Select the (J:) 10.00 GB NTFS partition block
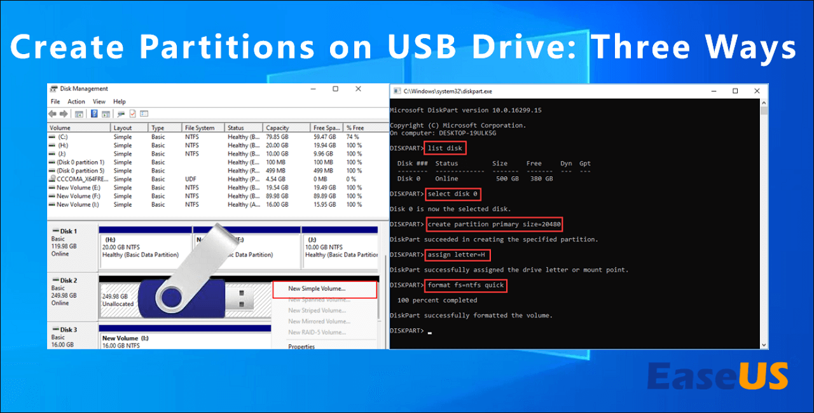Image resolution: width=814 pixels, height=413 pixels. (340, 247)
